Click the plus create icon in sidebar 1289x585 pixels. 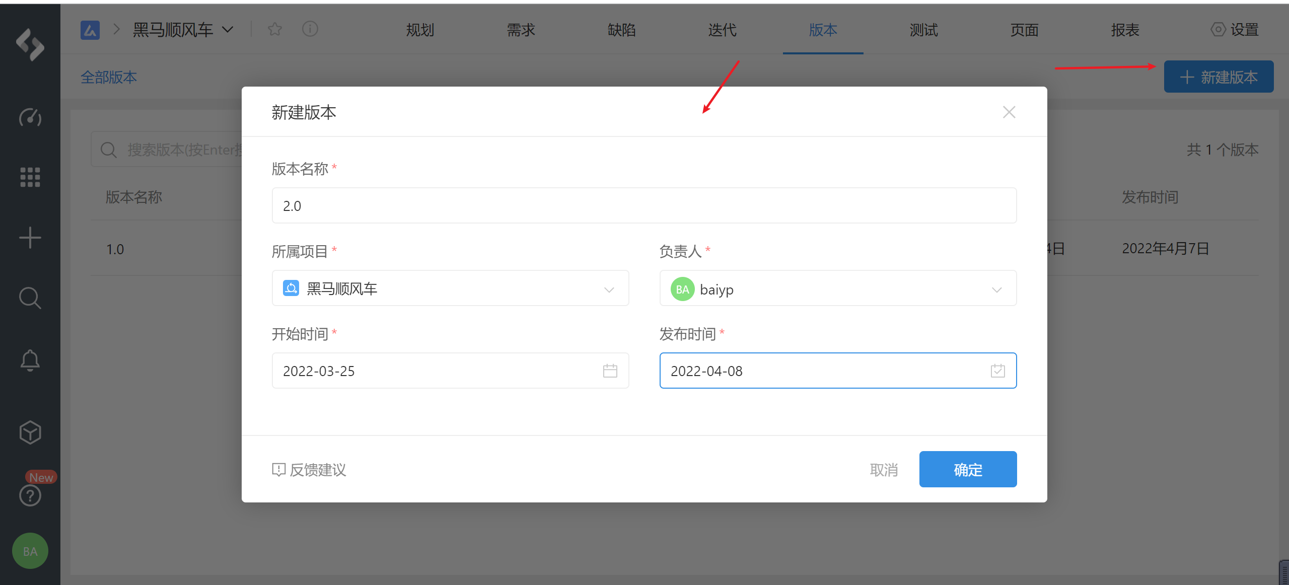pyautogui.click(x=30, y=238)
